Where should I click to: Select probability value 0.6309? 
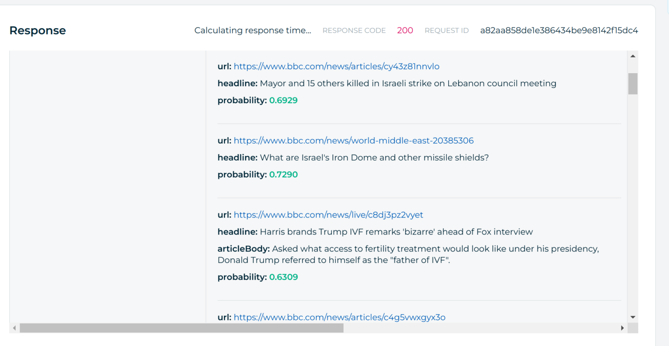click(284, 277)
